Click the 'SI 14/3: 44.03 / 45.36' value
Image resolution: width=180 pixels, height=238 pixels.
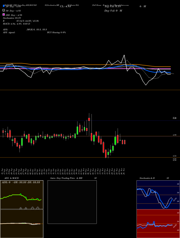[x=28, y=21]
